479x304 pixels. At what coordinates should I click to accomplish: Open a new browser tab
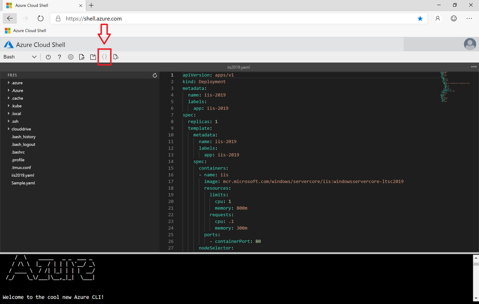click(x=91, y=5)
